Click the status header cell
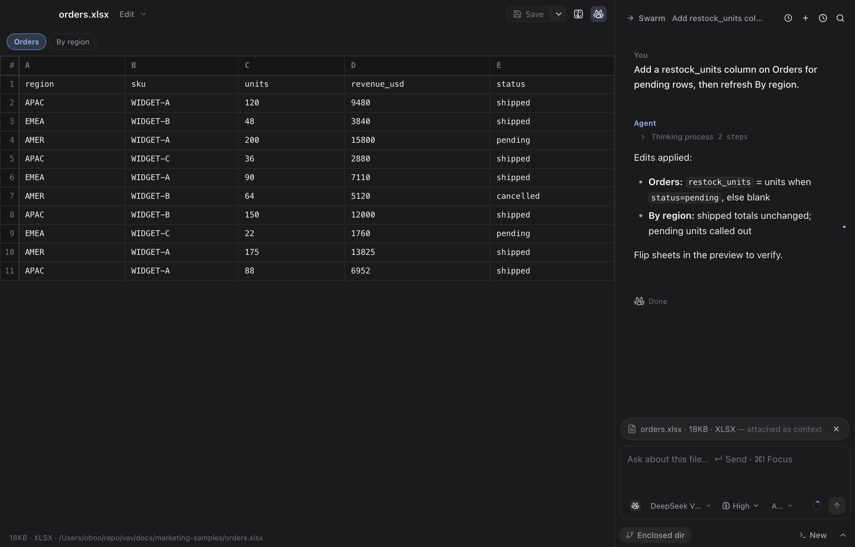The height and width of the screenshot is (547, 855). (552, 84)
